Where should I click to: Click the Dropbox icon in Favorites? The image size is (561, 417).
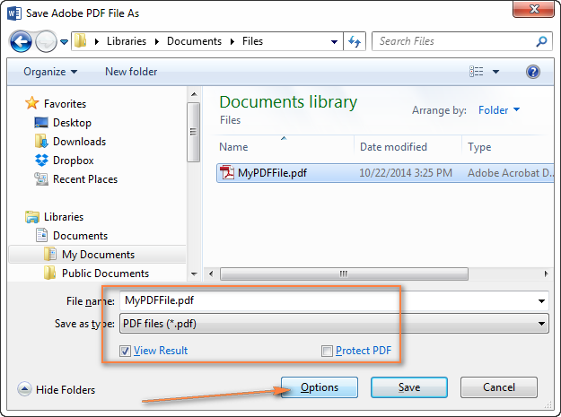coord(41,161)
